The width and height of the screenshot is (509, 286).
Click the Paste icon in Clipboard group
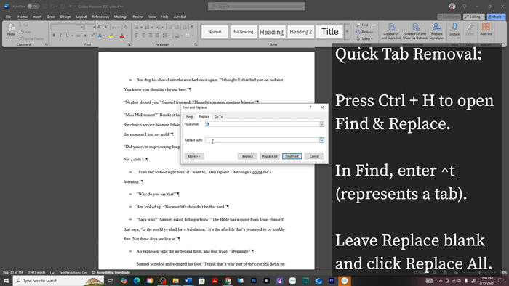pos(11,28)
